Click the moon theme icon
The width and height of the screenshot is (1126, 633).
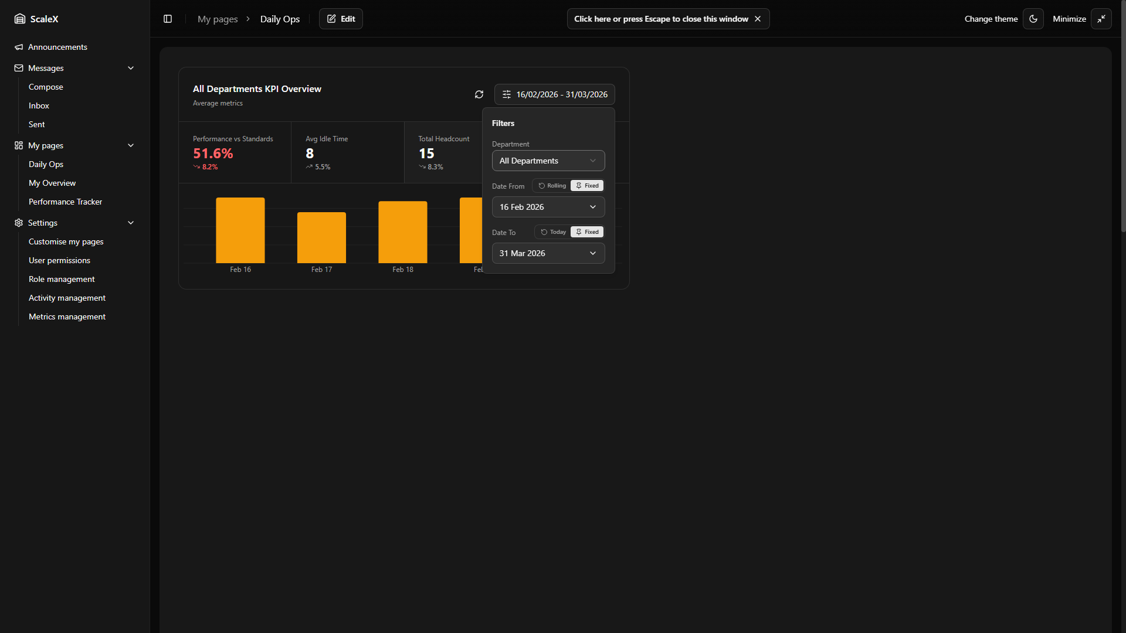point(1033,19)
